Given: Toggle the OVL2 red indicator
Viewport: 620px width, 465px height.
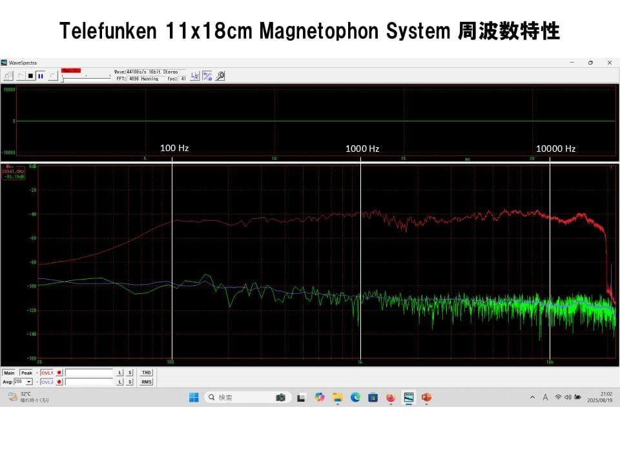Looking at the screenshot, I should [x=59, y=382].
